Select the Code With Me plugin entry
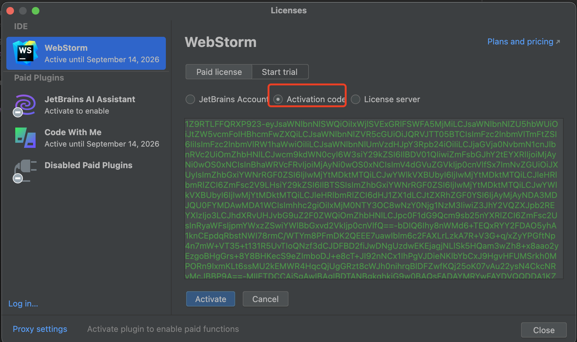Screen dimensions: 577x342 pos(86,138)
